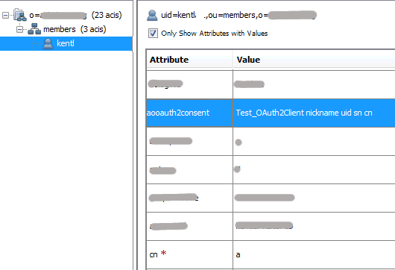395x270 pixels.
Task: Click the cn value cell containing a
Action: click(x=314, y=254)
